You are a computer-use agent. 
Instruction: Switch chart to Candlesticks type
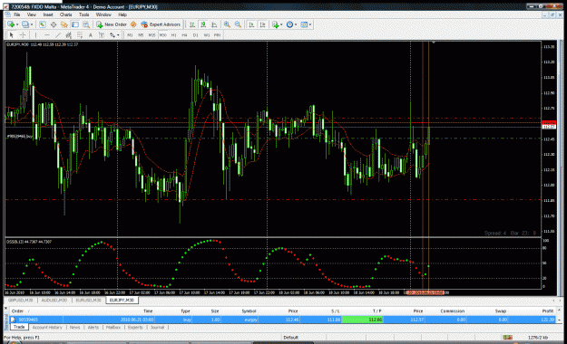click(x=203, y=24)
